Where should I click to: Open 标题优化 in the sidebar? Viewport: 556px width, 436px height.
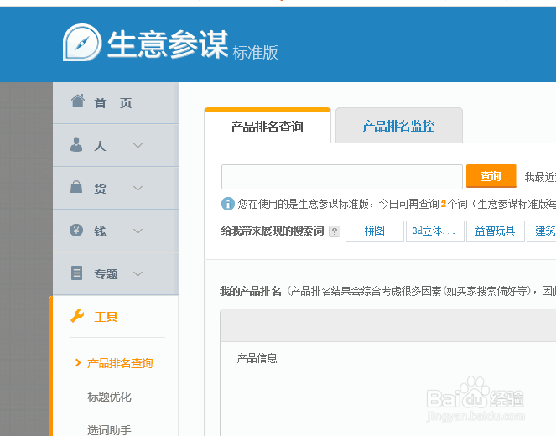pos(109,397)
